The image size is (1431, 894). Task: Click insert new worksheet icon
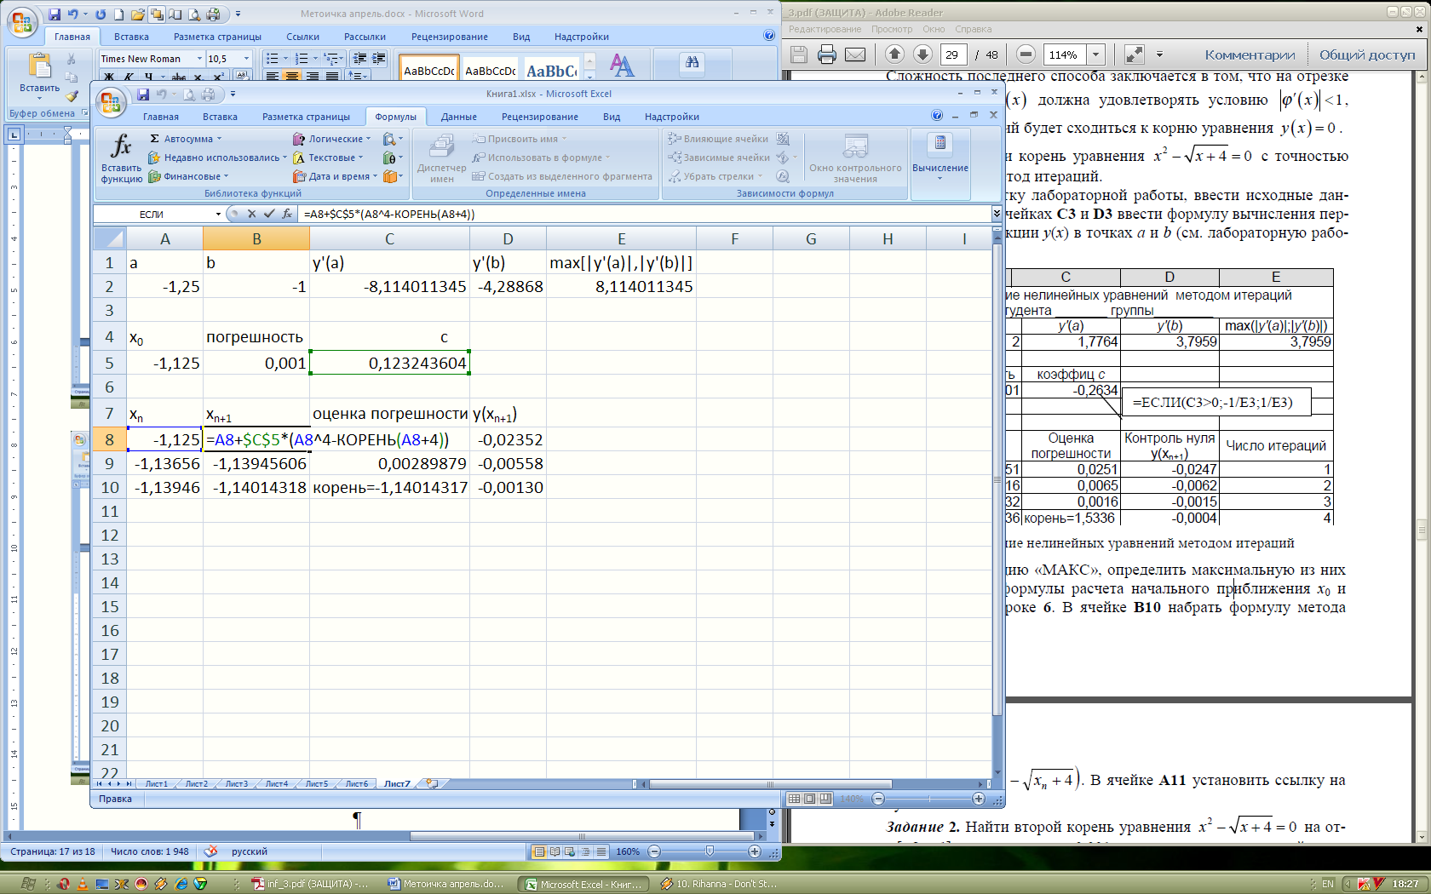433,783
